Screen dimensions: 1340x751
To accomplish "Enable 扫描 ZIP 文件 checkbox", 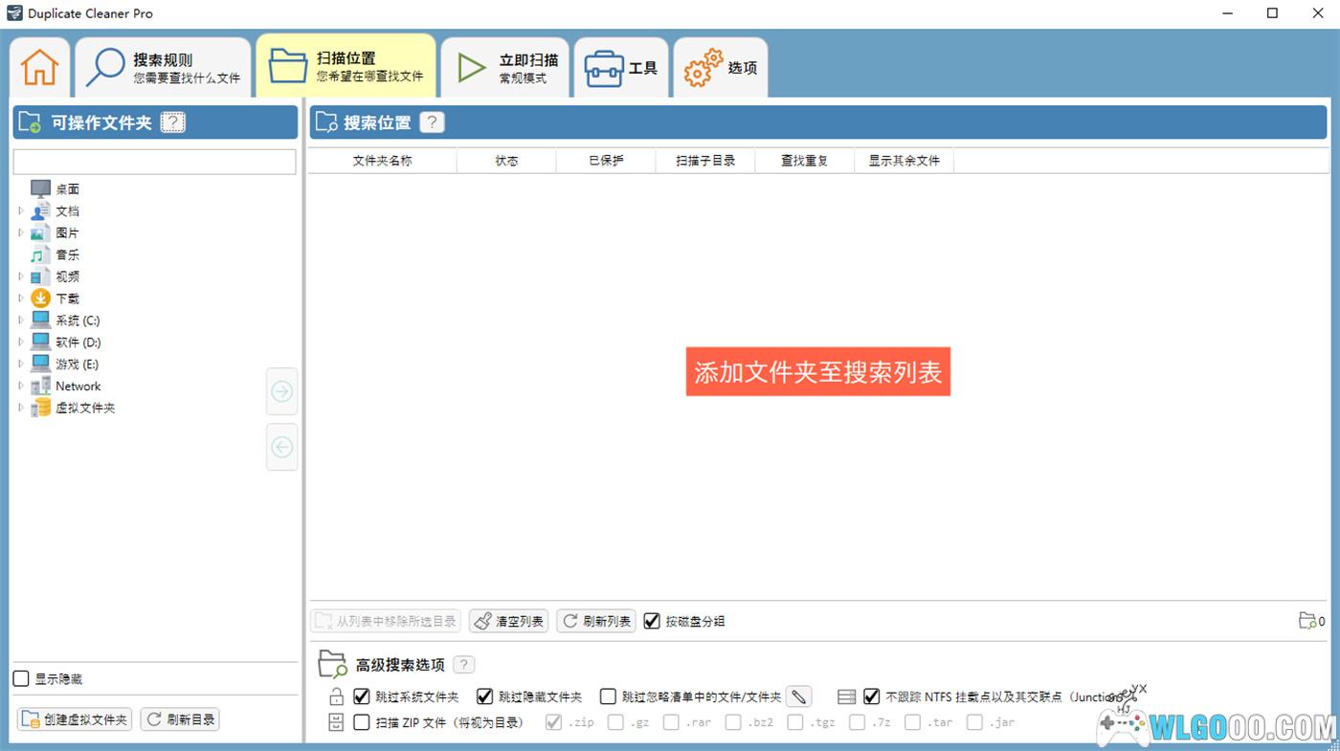I will click(x=362, y=722).
